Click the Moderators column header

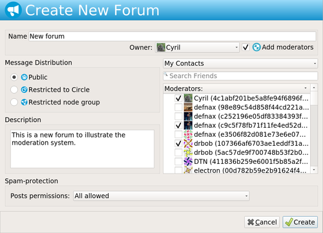(236, 88)
